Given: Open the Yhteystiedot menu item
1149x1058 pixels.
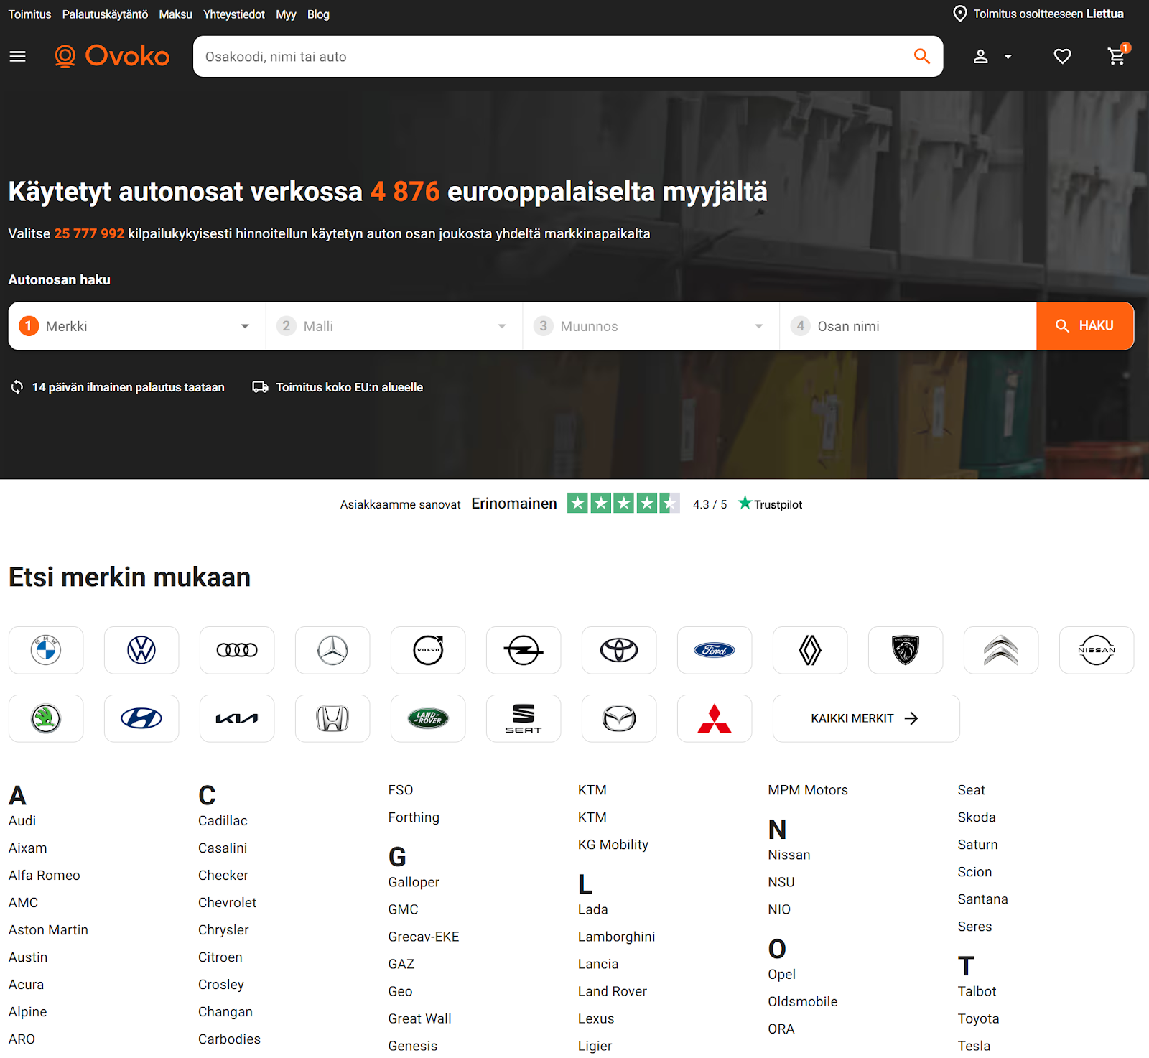Looking at the screenshot, I should 234,14.
